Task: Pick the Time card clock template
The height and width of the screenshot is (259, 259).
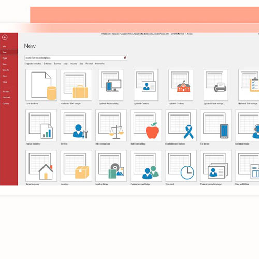Action: 181,166
